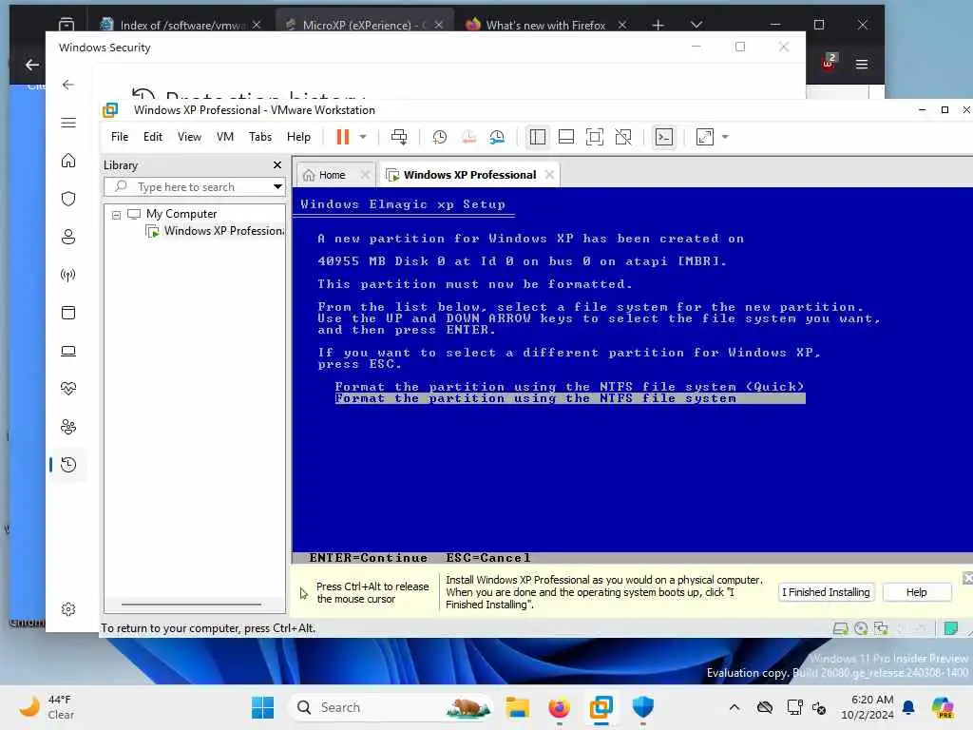
Task: List all Firefox tabs dropdown
Action: (696, 25)
